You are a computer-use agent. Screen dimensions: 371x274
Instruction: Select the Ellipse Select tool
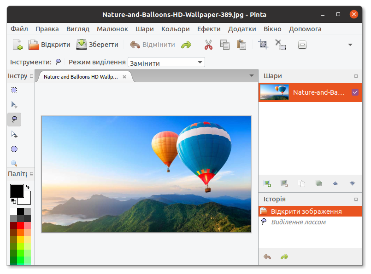click(14, 149)
